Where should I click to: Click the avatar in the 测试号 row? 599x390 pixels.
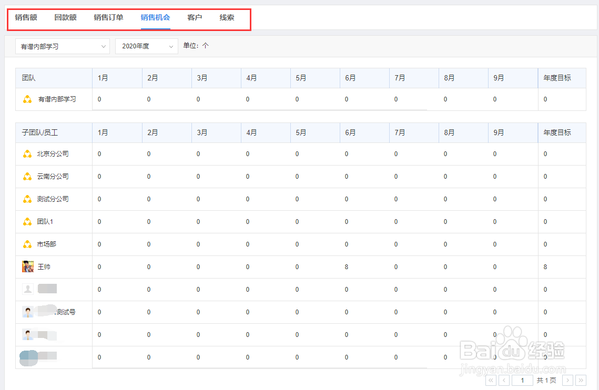pos(28,312)
